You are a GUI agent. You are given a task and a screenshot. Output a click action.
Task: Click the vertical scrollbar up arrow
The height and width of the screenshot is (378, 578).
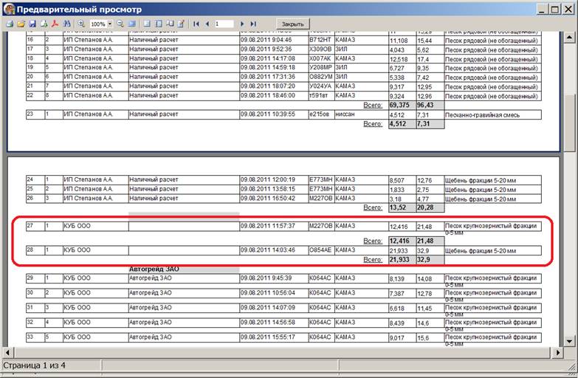coord(569,37)
